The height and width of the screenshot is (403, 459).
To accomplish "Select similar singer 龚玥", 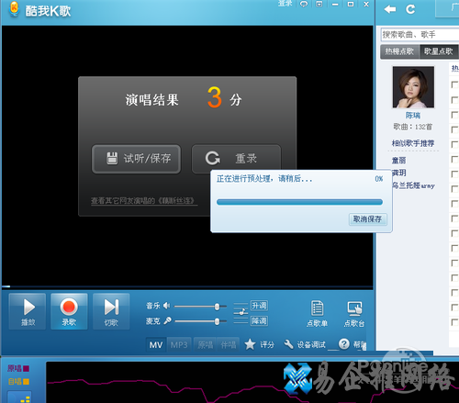I will 398,173.
